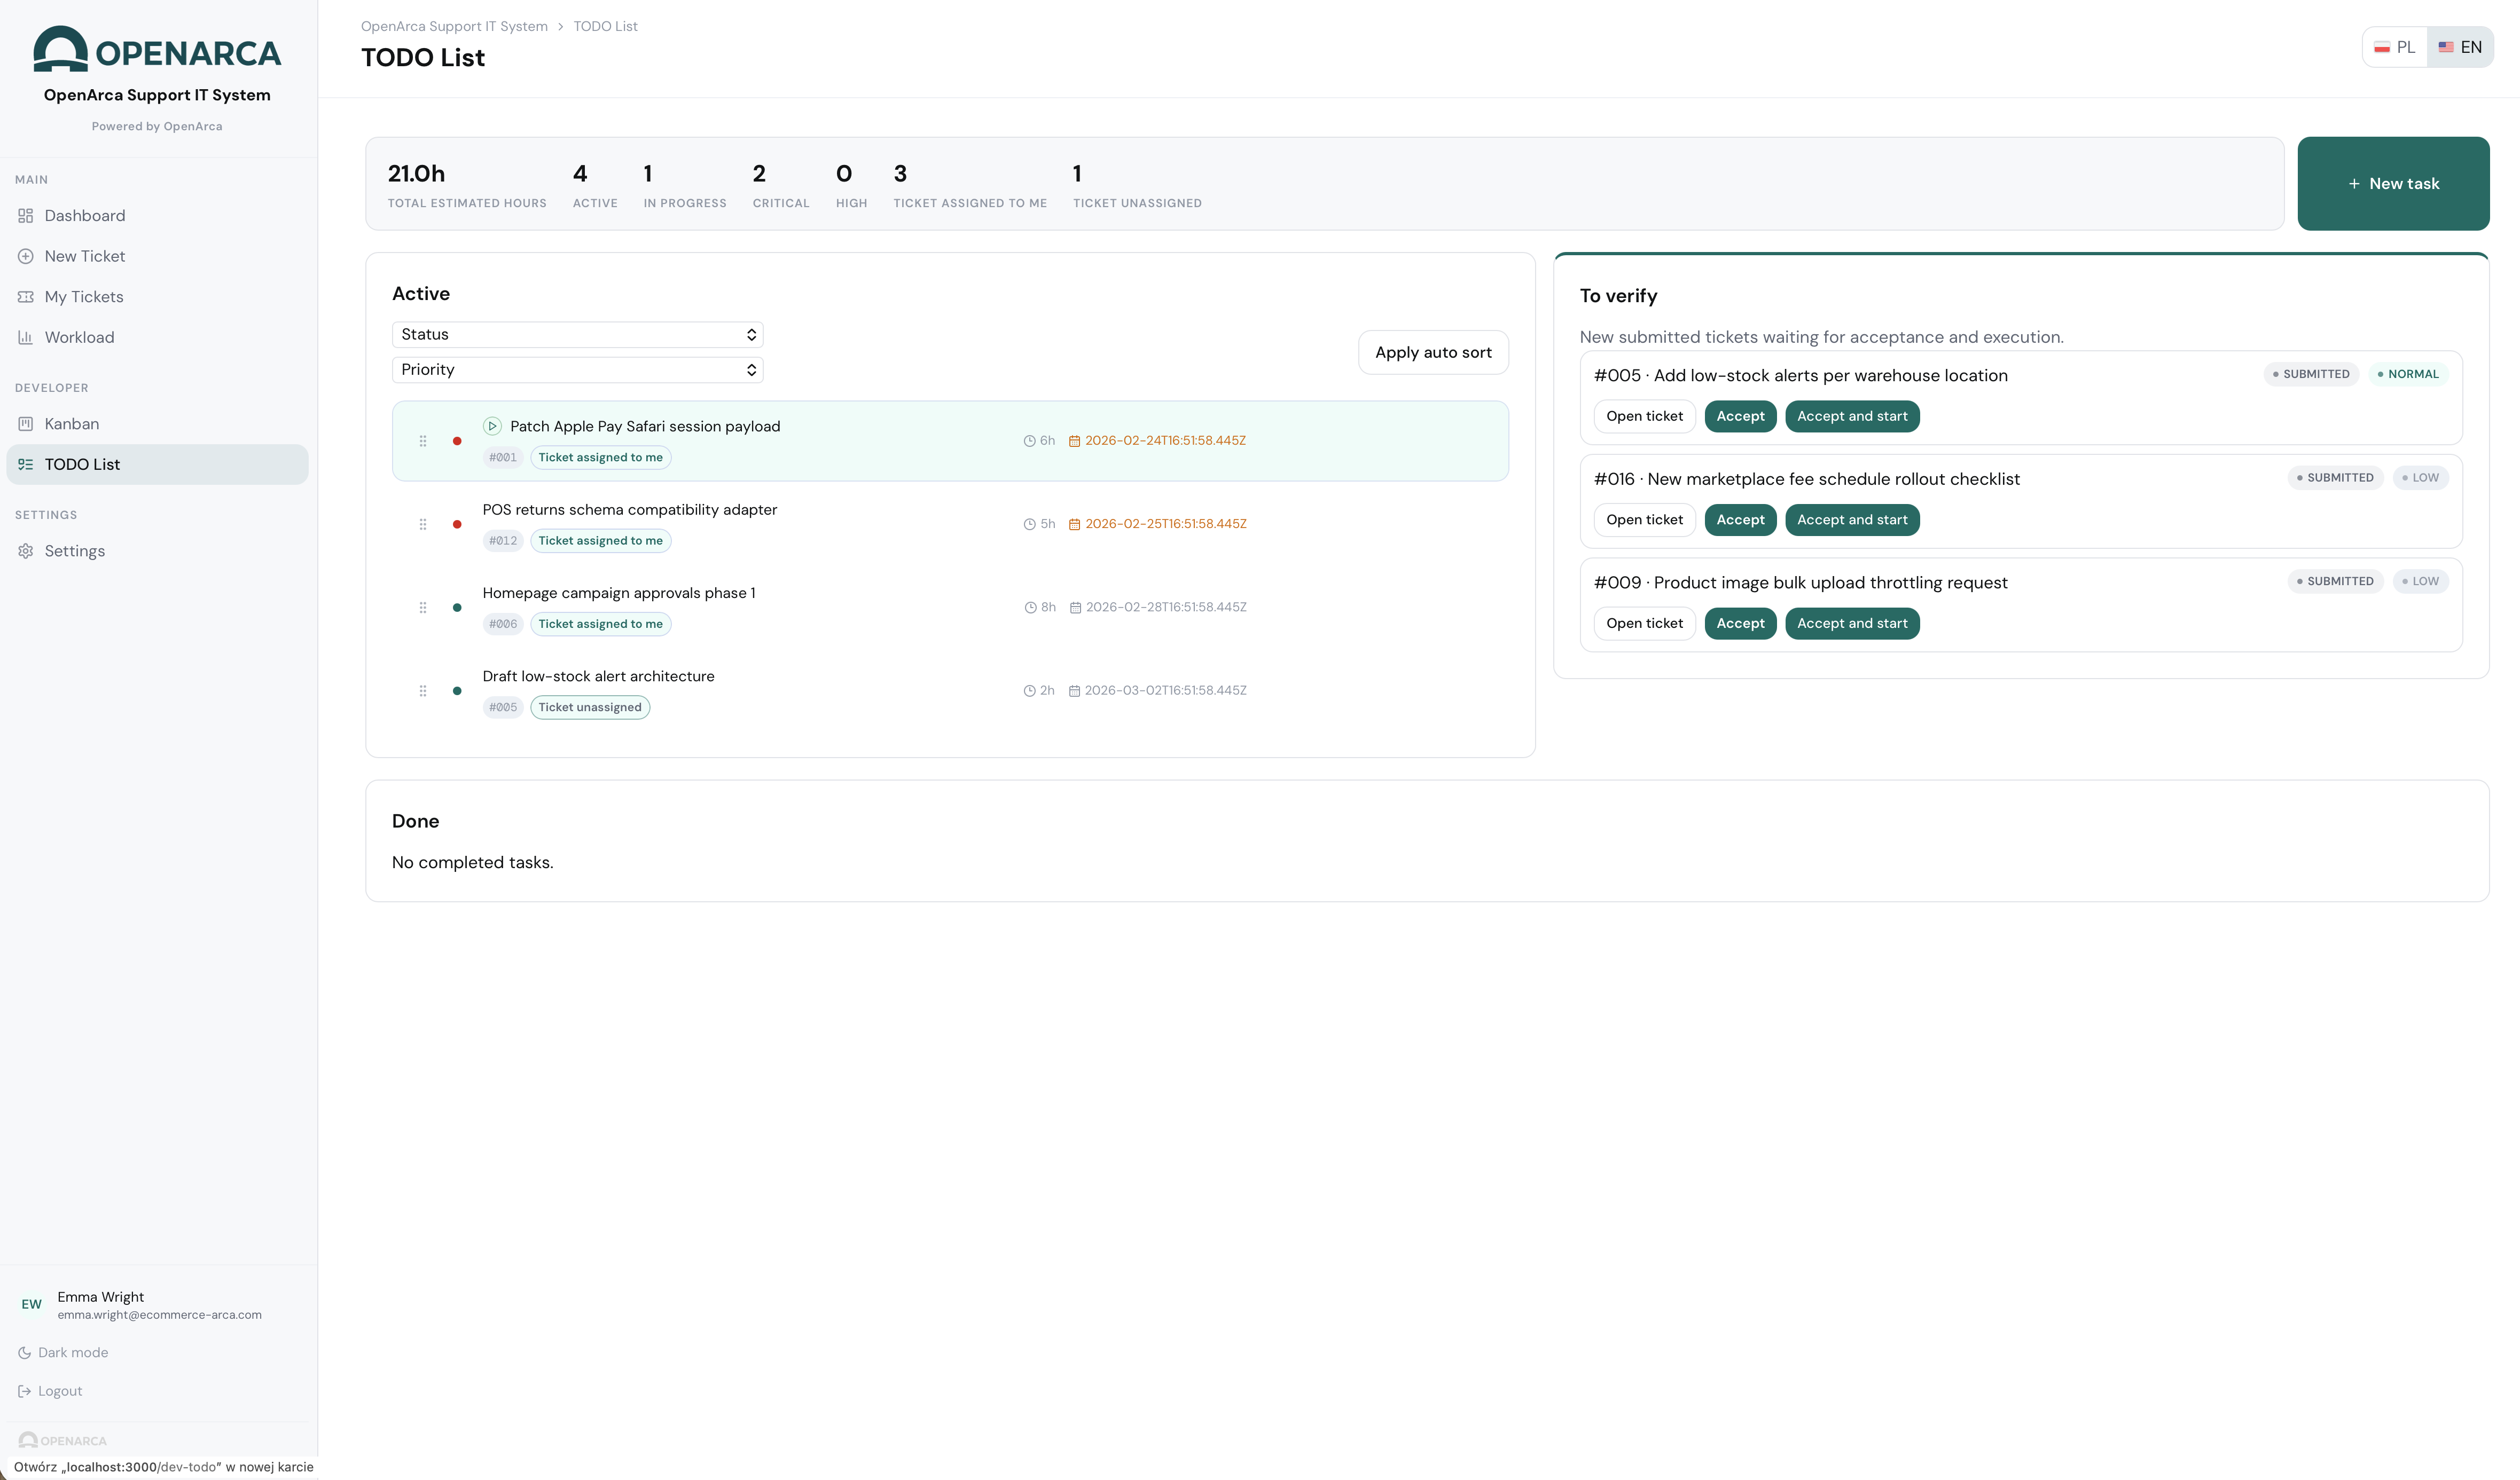Click the Settings gear icon in sidebar
Screen dimensions: 2520x1480
(26, 550)
